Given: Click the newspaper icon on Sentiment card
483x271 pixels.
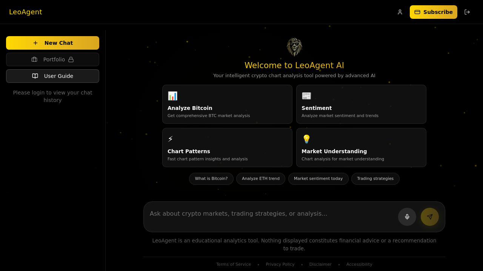Looking at the screenshot, I should (x=306, y=96).
